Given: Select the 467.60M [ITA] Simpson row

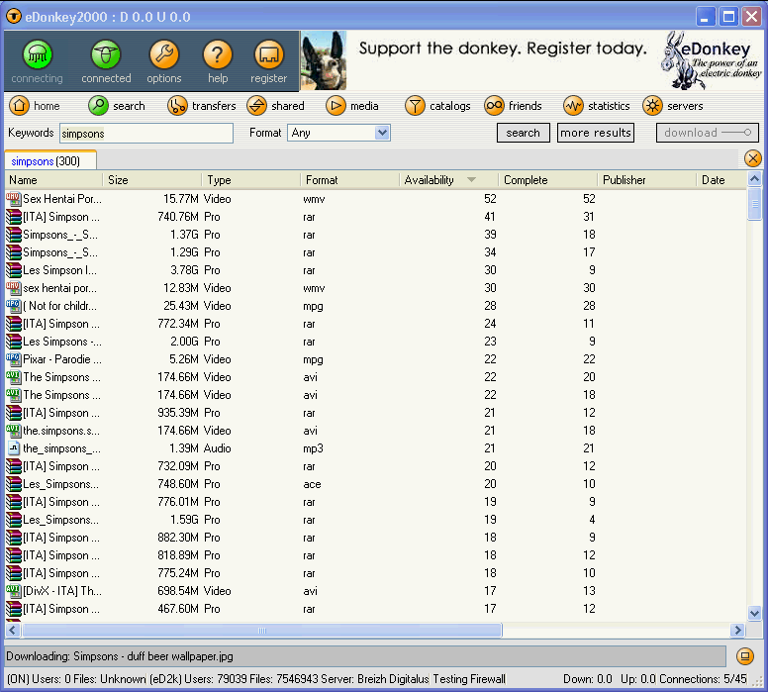Looking at the screenshot, I should click(x=375, y=609).
